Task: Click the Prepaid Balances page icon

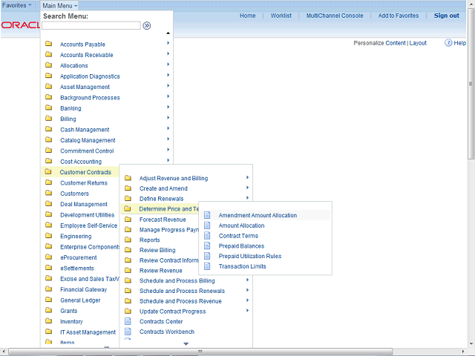Action: (207, 245)
